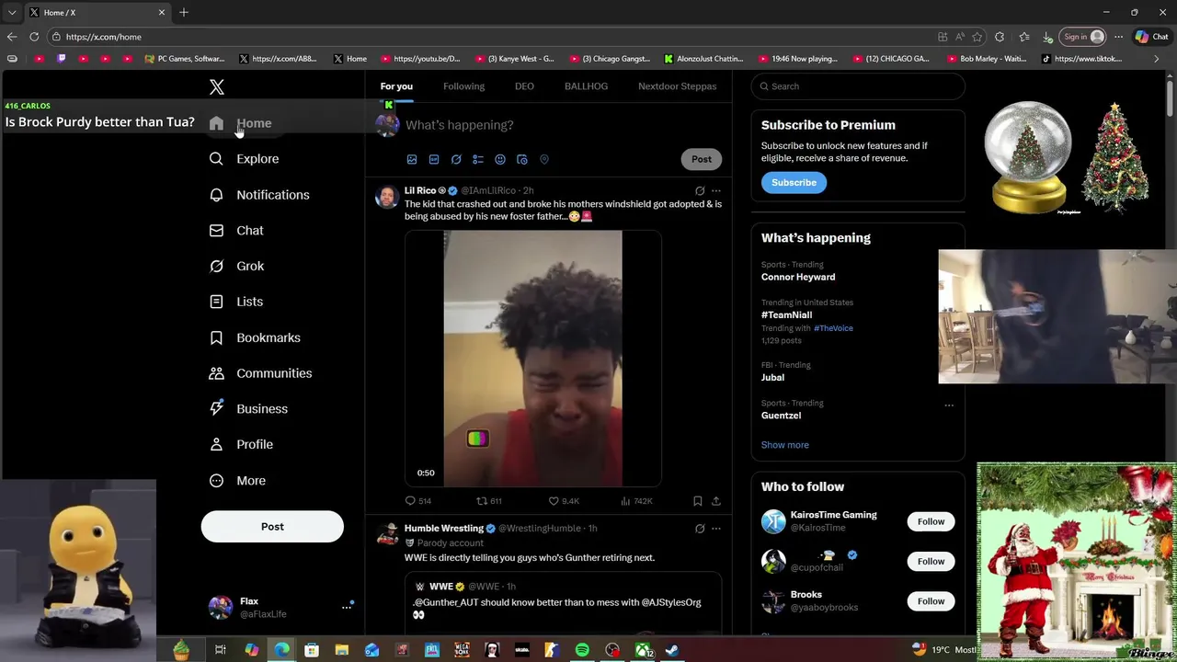Open more options on Lil Rico's post
The image size is (1177, 662).
click(x=716, y=191)
